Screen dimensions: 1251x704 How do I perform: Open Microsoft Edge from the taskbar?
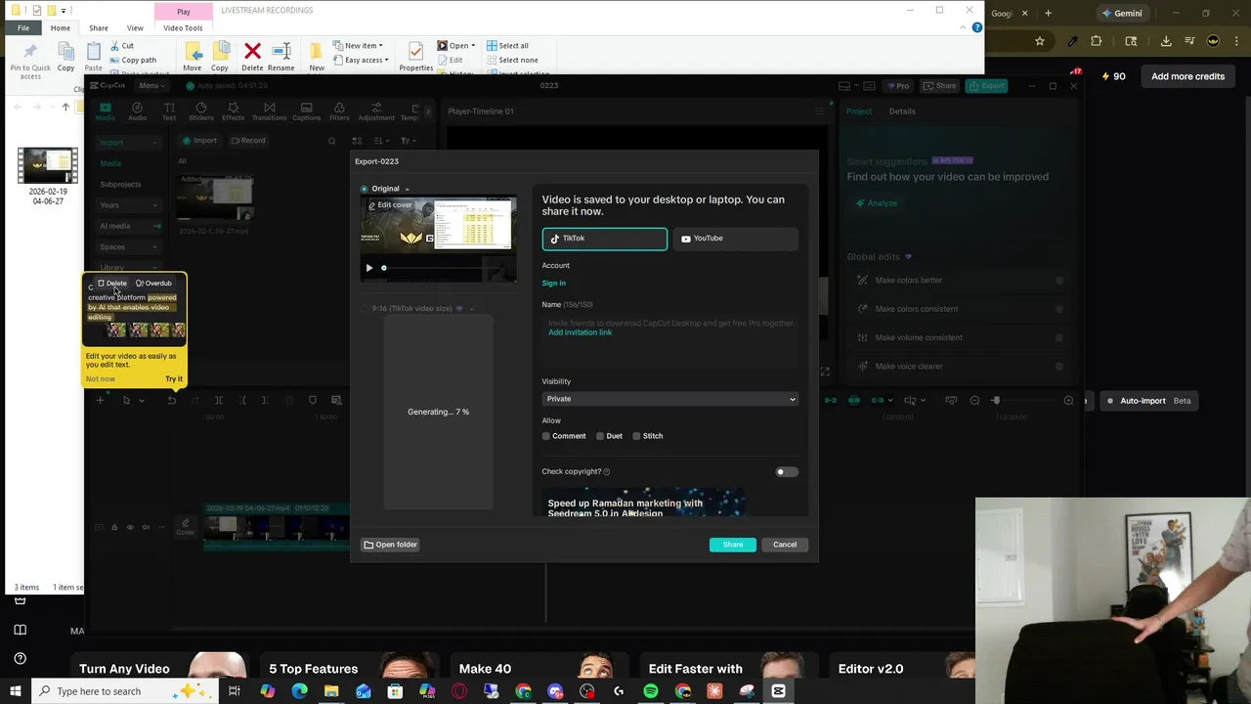pyautogui.click(x=299, y=691)
